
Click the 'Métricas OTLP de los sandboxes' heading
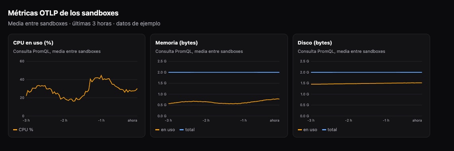63,13
